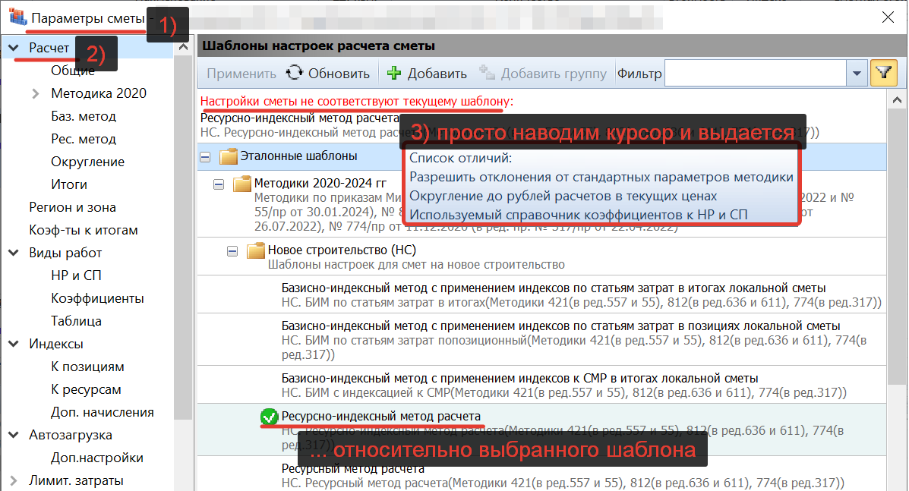
Task: Click the funnel filter icon button
Action: [883, 74]
